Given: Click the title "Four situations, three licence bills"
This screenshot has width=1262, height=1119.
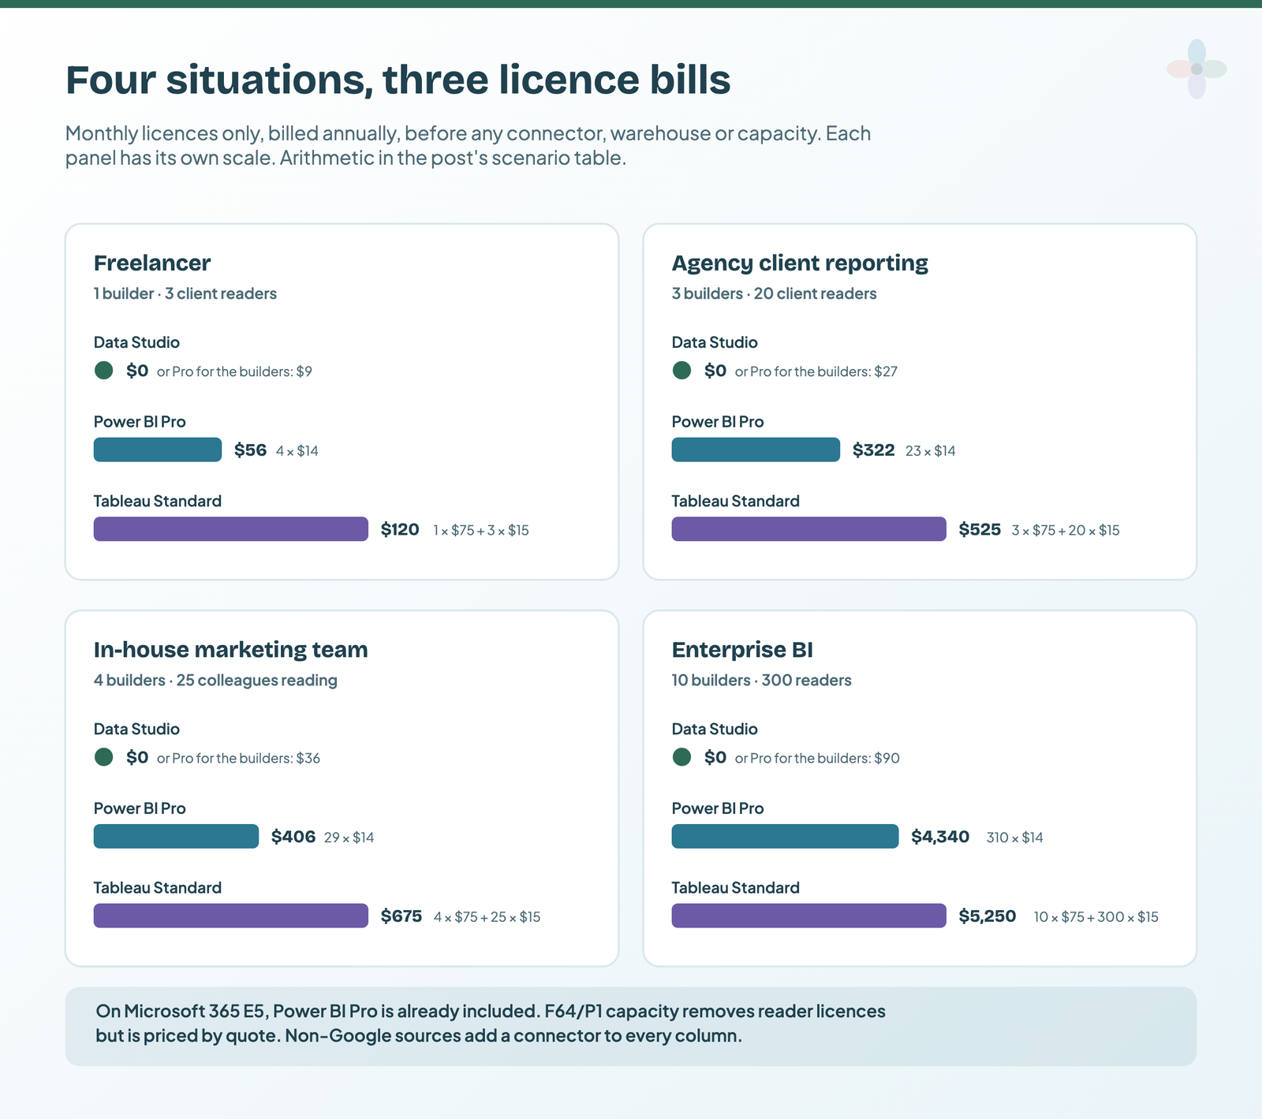Looking at the screenshot, I should click(x=398, y=80).
